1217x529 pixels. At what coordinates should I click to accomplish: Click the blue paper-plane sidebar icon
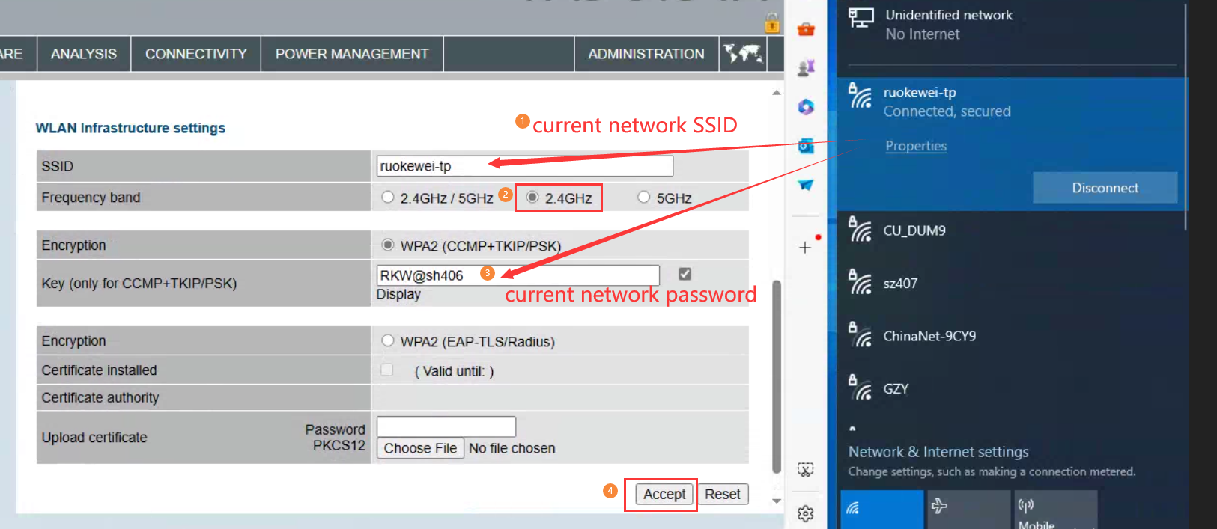click(x=806, y=185)
